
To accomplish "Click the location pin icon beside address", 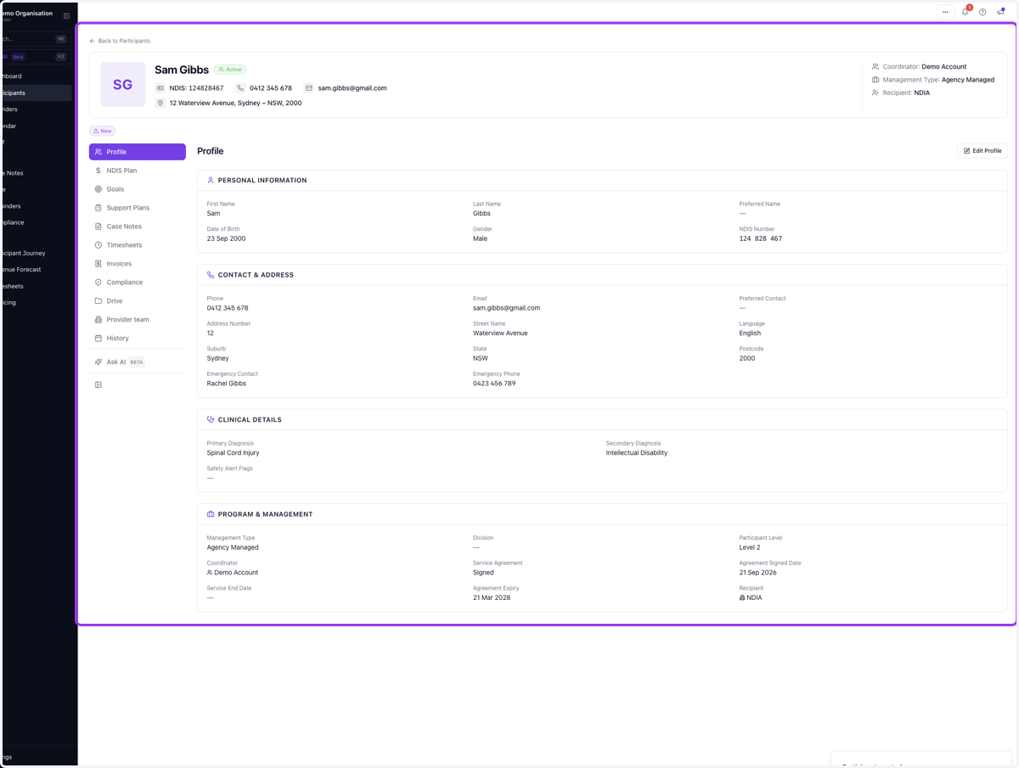I will [x=160, y=103].
